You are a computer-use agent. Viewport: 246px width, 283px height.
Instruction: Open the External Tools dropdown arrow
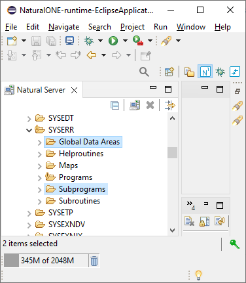[x=150, y=41]
